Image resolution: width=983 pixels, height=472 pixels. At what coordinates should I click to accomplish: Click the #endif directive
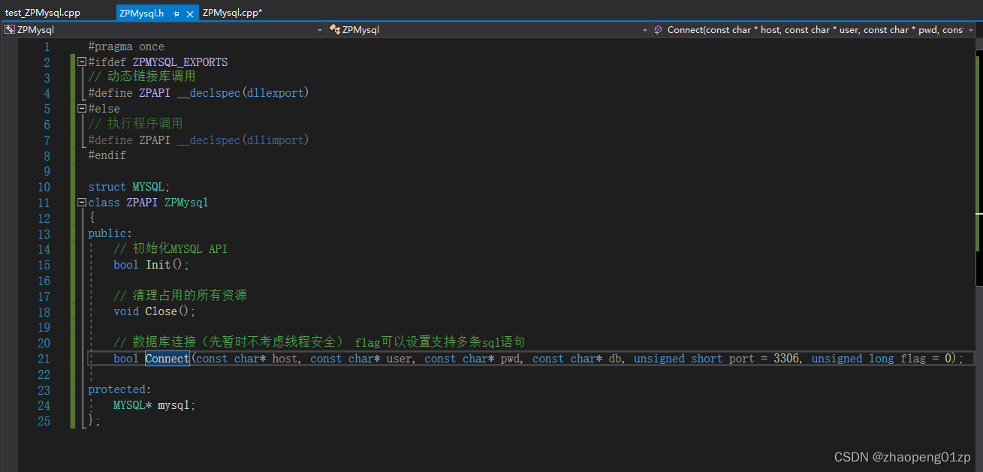coord(107,155)
